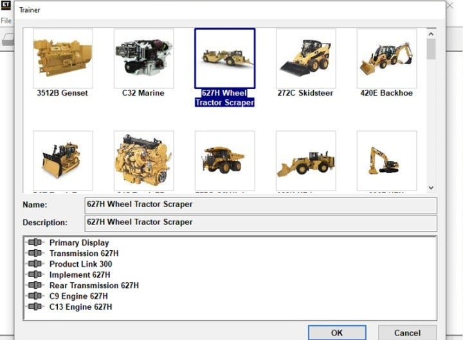Select the 3512B Genset thumbnail

tap(63, 58)
